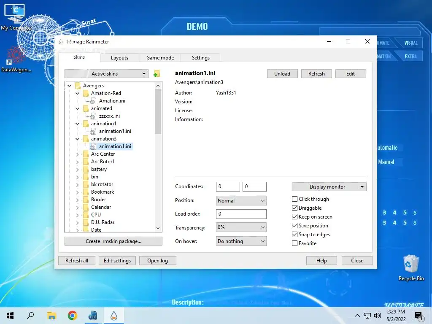Click the green plus add-skin icon
432x324 pixels.
[157, 74]
